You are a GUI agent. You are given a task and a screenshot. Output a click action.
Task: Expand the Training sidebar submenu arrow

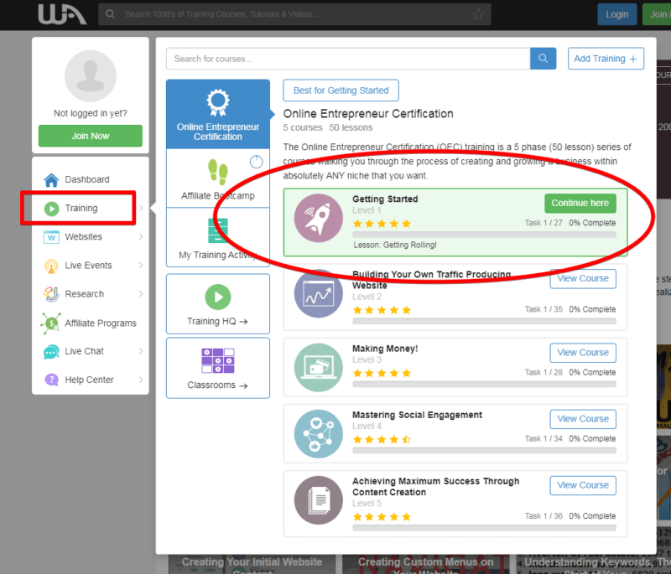point(141,208)
